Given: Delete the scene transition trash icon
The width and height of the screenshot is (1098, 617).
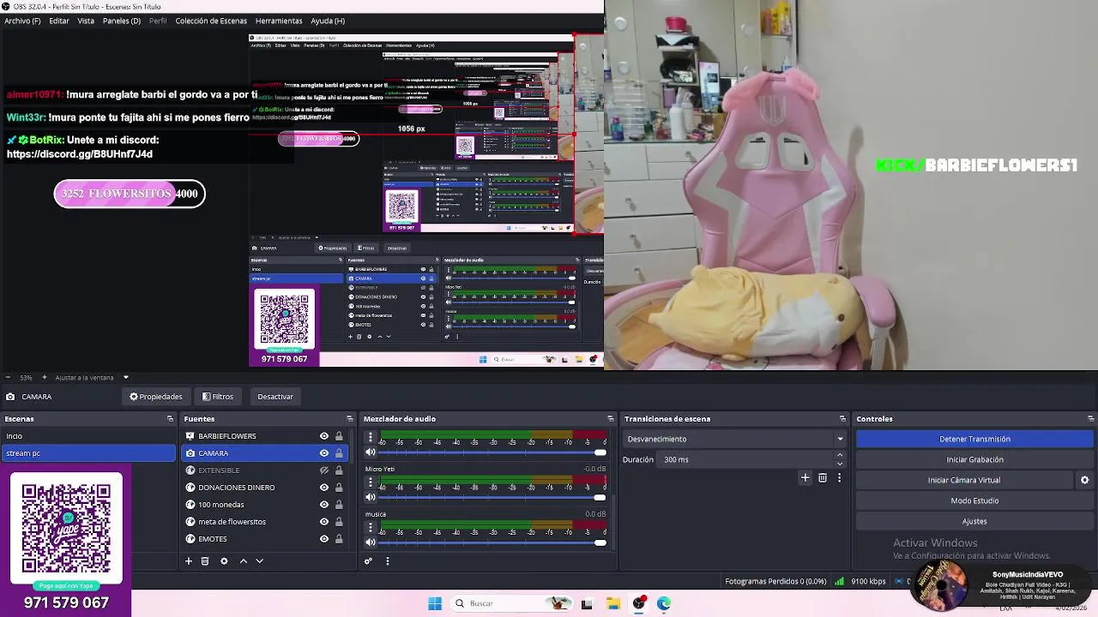Looking at the screenshot, I should [823, 478].
